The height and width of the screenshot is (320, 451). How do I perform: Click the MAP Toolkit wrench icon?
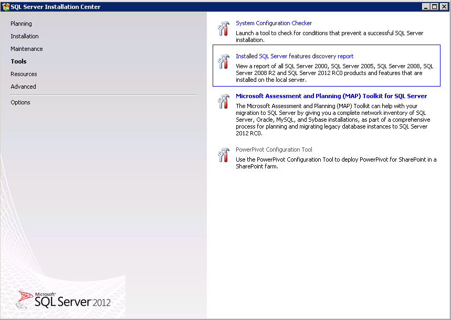(x=224, y=101)
